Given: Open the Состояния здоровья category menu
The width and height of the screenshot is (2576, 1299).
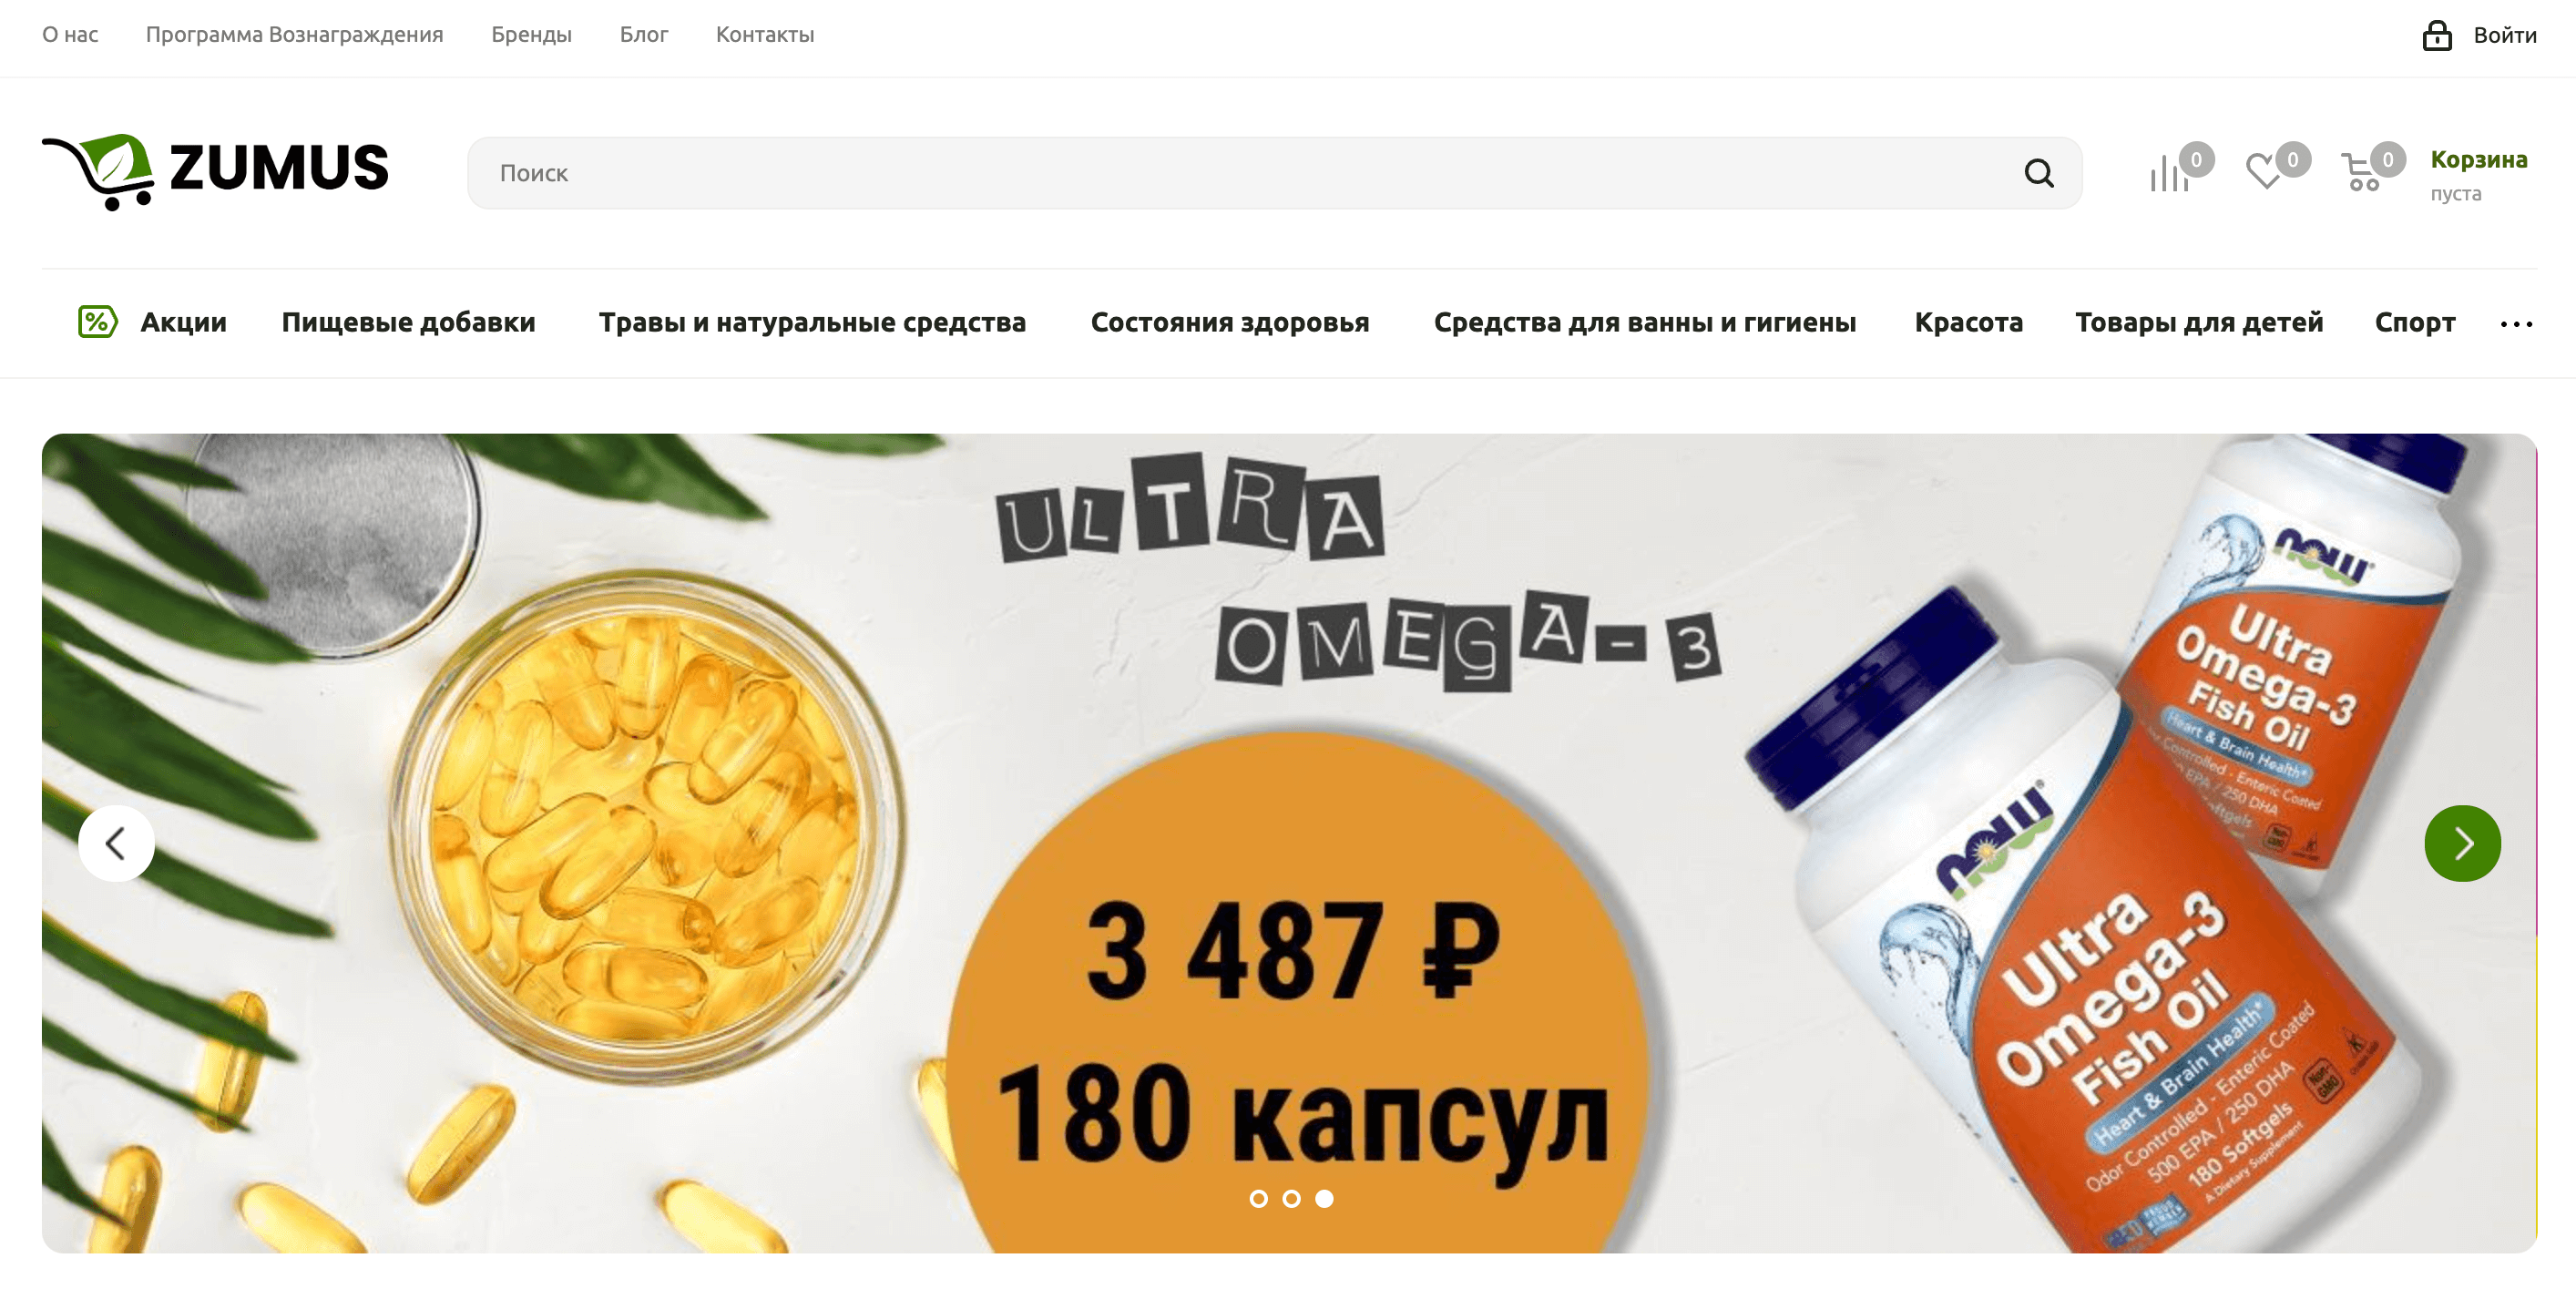Looking at the screenshot, I should tap(1229, 322).
